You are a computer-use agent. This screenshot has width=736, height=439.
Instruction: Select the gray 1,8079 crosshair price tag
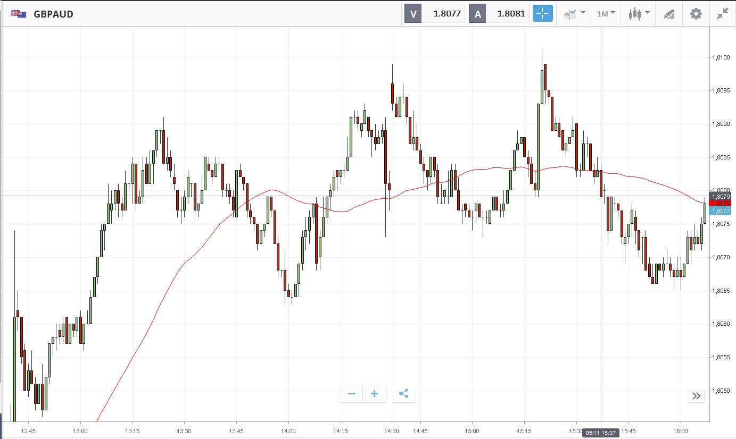[x=721, y=196]
